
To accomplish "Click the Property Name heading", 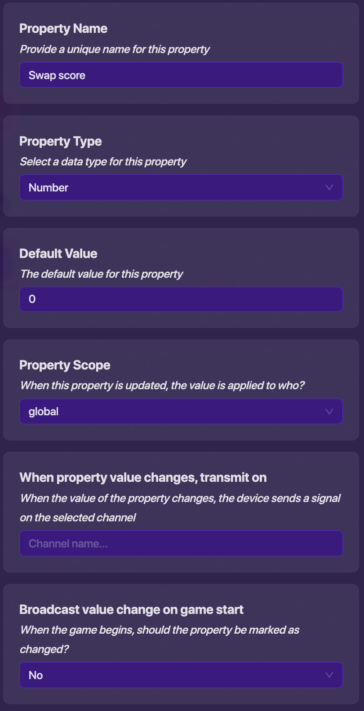I will pyautogui.click(x=63, y=29).
